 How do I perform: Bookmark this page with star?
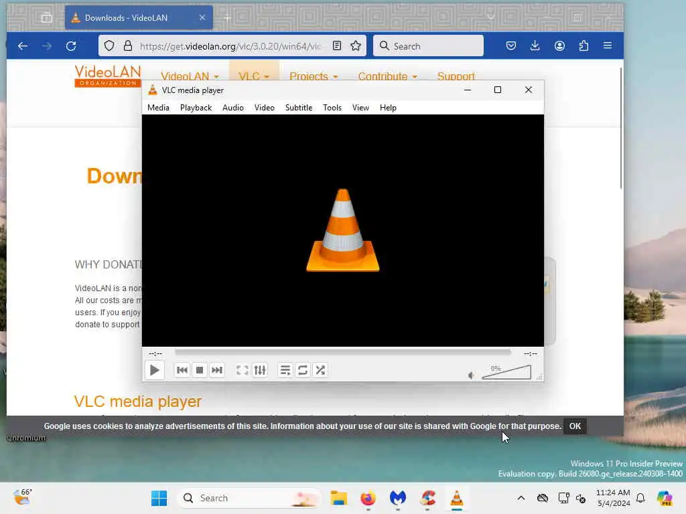coord(356,46)
